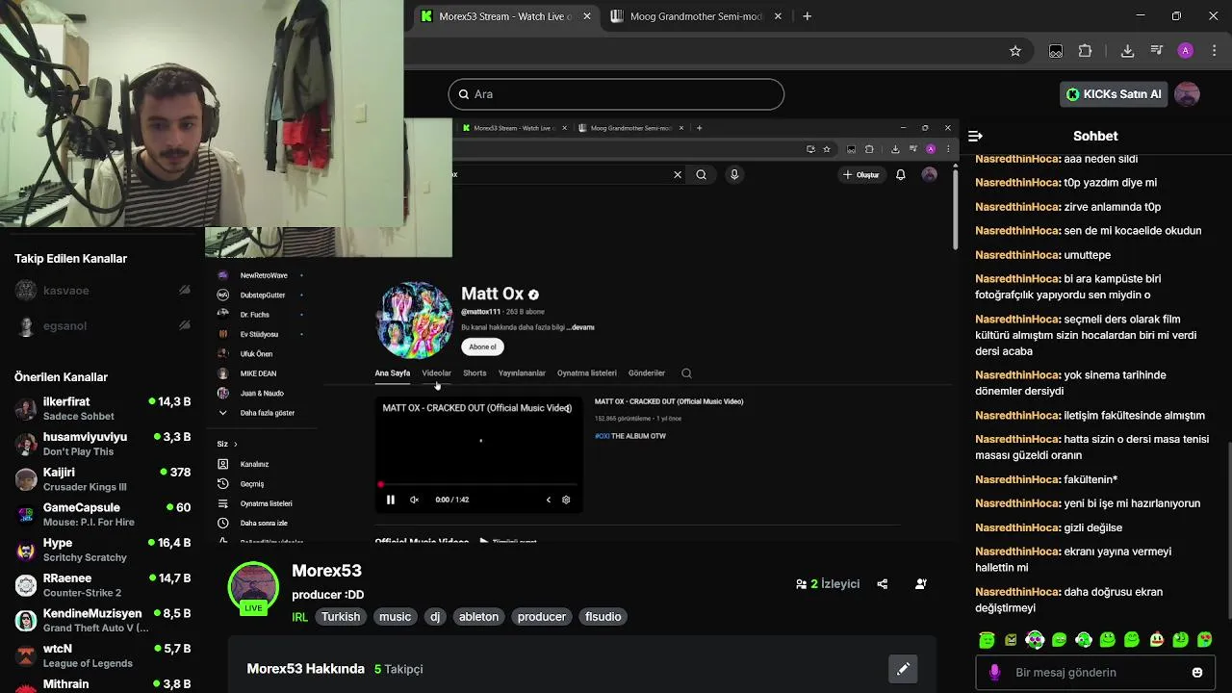Image resolution: width=1232 pixels, height=693 pixels.
Task: Open the #OXI hashtag link
Action: (x=603, y=436)
